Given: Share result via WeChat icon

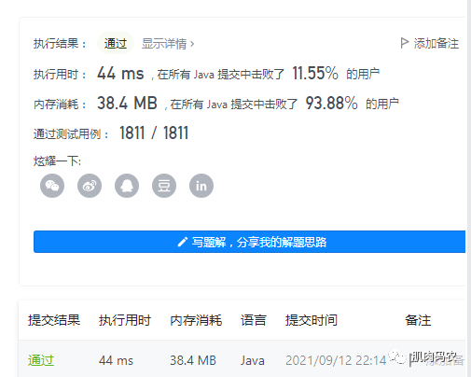Looking at the screenshot, I should pos(52,186).
